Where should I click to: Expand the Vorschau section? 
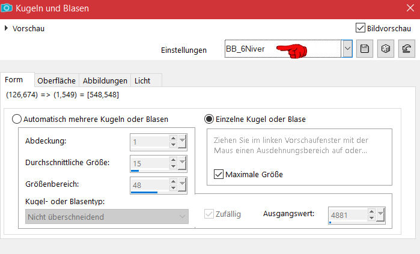tap(7, 28)
